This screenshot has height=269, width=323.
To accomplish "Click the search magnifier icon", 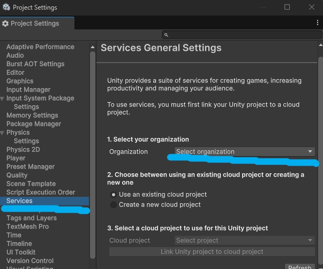I will point(167,35).
